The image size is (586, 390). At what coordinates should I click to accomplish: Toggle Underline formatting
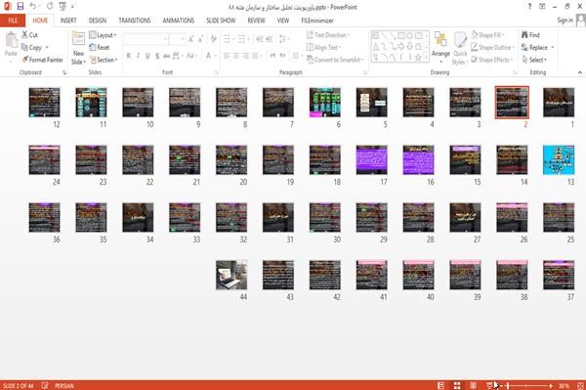(147, 56)
